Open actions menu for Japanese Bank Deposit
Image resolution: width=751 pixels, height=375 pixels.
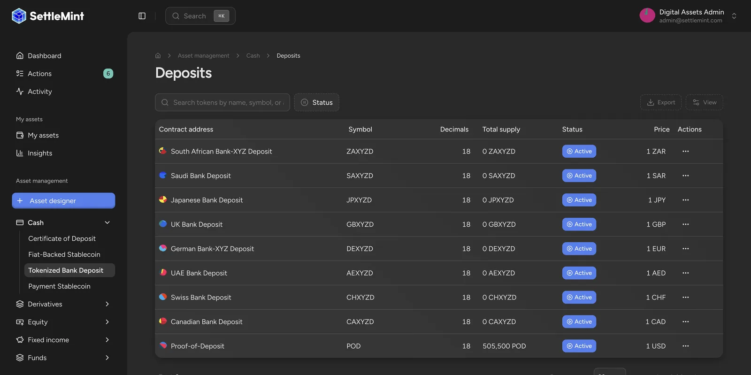click(x=686, y=200)
